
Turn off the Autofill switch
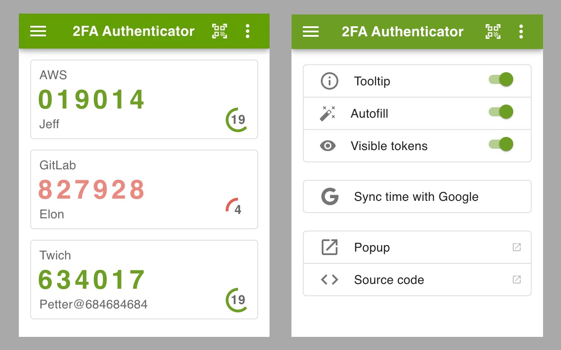[501, 112]
